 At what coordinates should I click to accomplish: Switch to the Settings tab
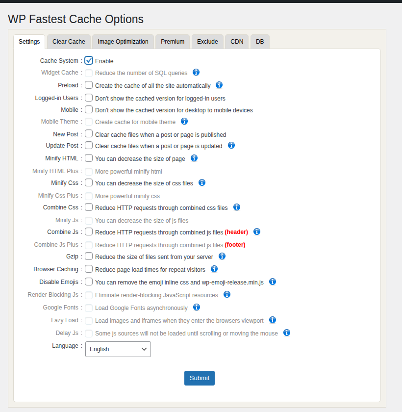pyautogui.click(x=29, y=42)
